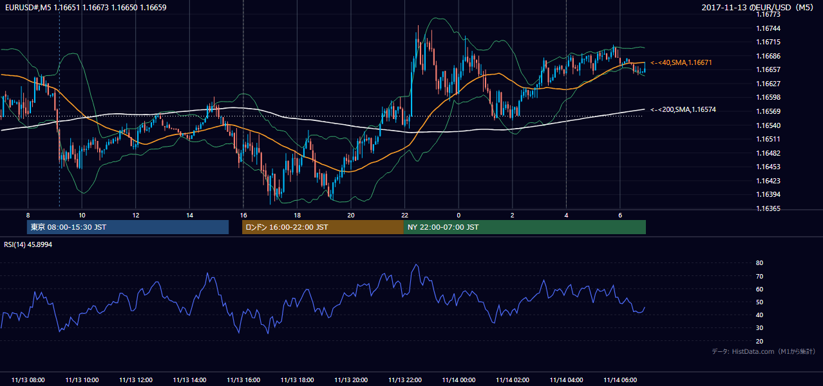Screen dimensions: 823x386
Task: Click the 11/13 16:00 time label
Action: 243,380
